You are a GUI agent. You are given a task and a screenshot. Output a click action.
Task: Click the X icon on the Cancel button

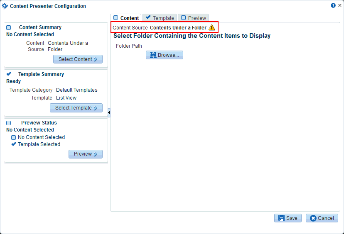pos(313,218)
